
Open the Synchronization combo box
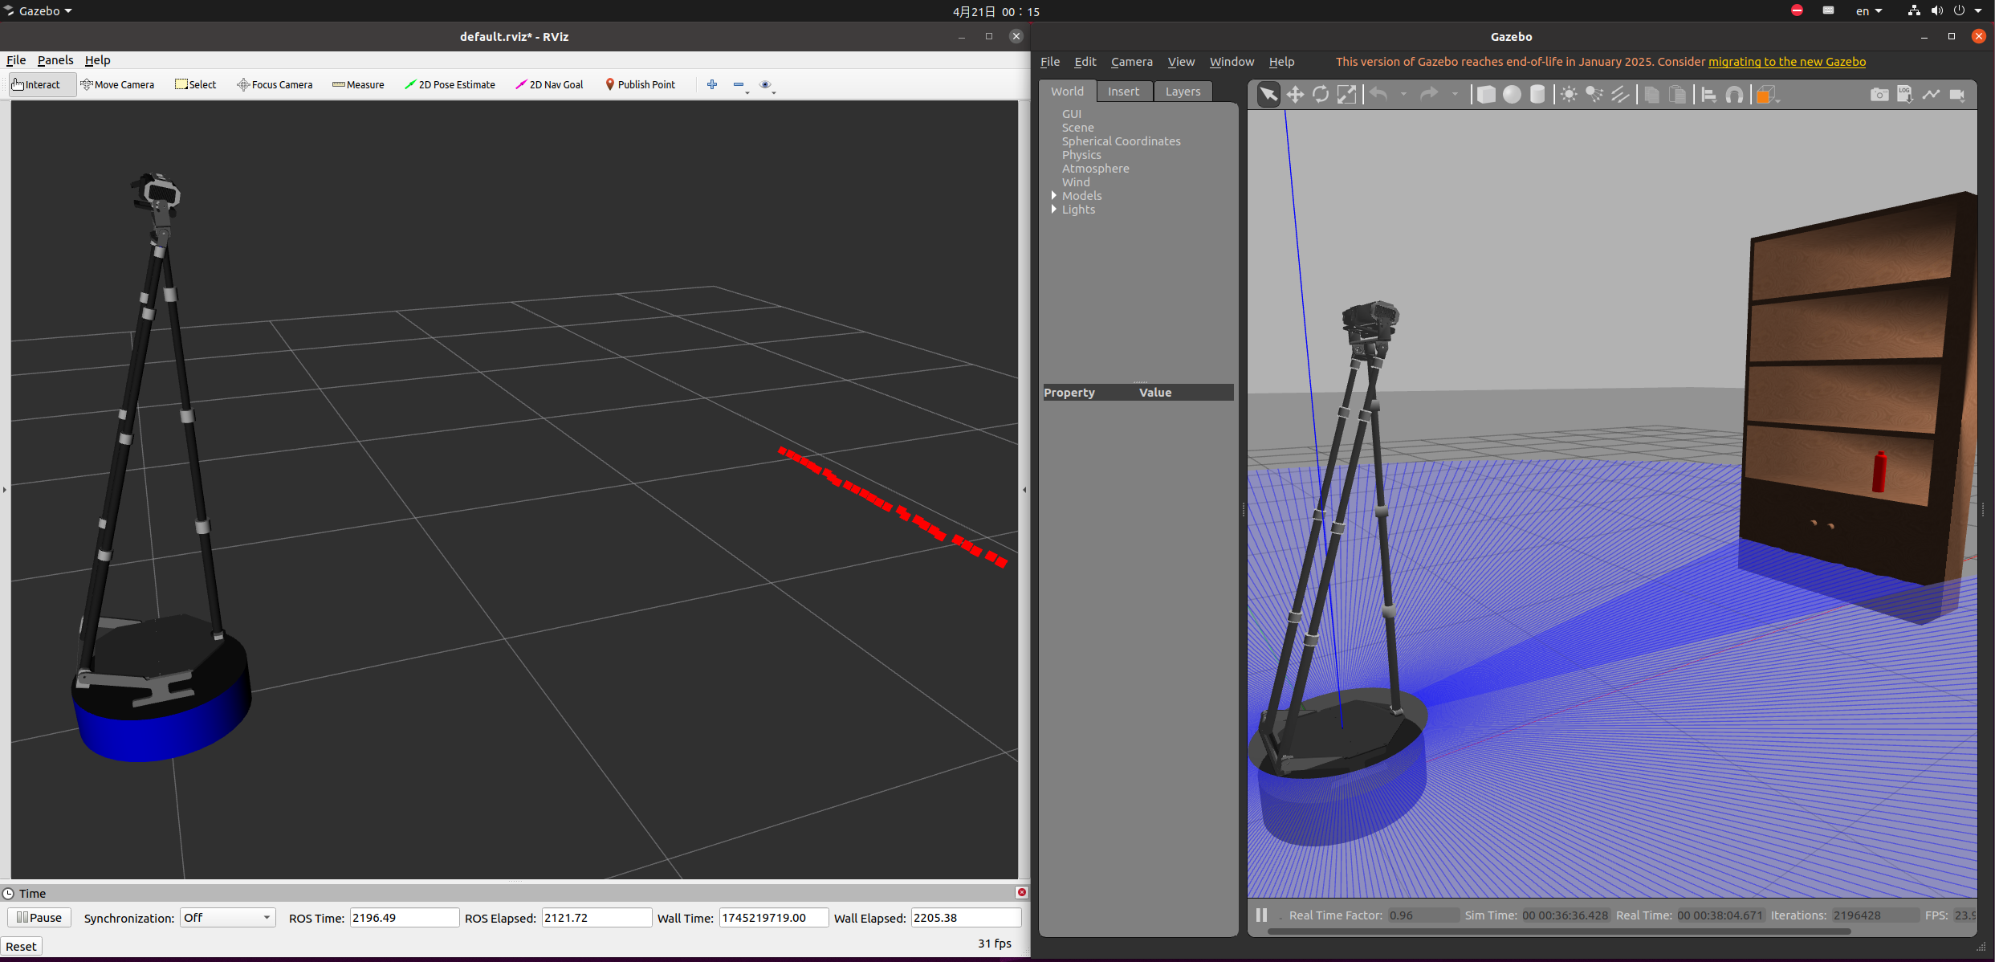point(227,917)
